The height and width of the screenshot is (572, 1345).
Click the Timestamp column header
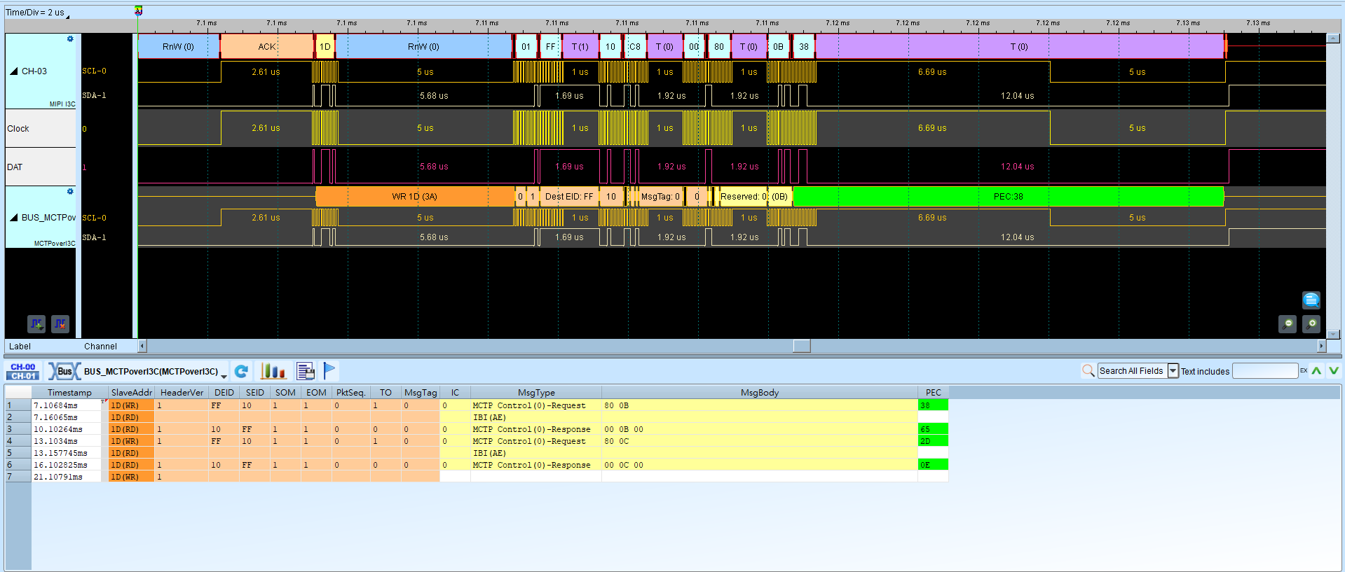tap(69, 392)
